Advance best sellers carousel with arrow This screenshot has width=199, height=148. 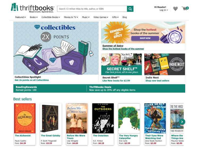point(182,122)
